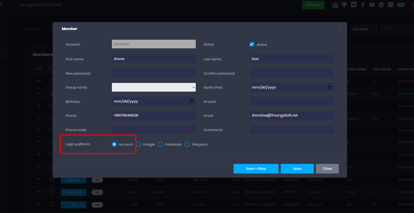Open the ranking stars leaderboard icon
Image resolution: width=414 pixels, height=213 pixels.
(335, 5)
